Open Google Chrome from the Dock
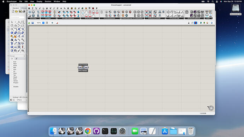Viewport: 244px width, 137px height. pos(88,131)
